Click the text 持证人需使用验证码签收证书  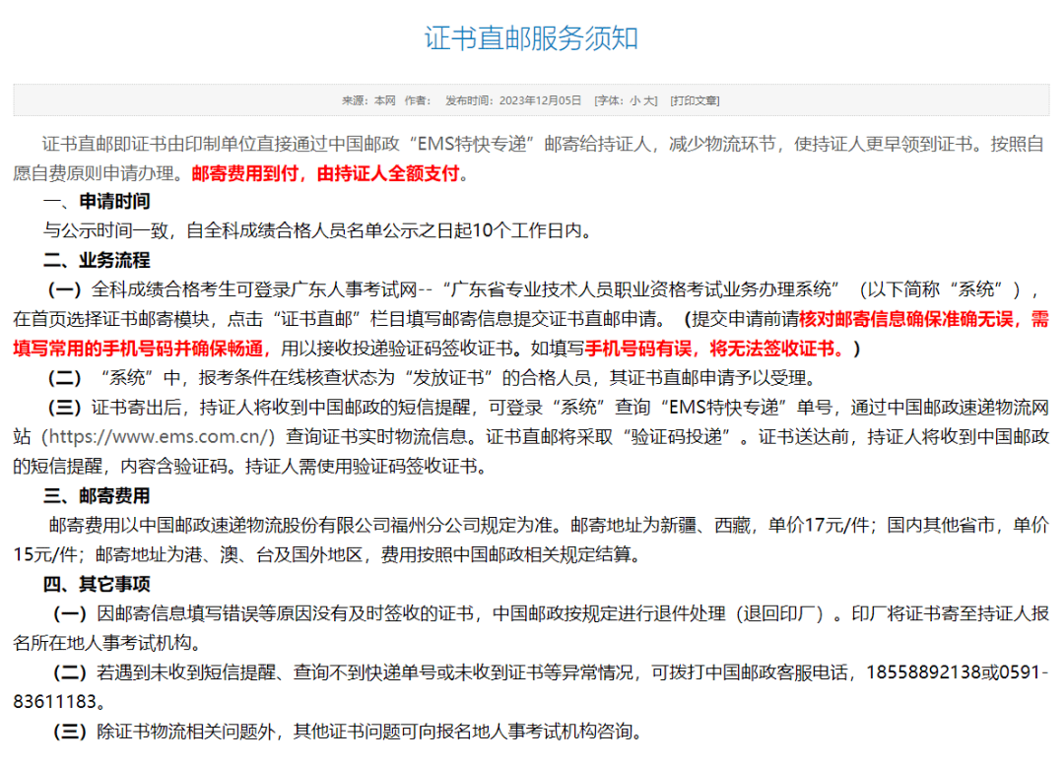pos(361,467)
